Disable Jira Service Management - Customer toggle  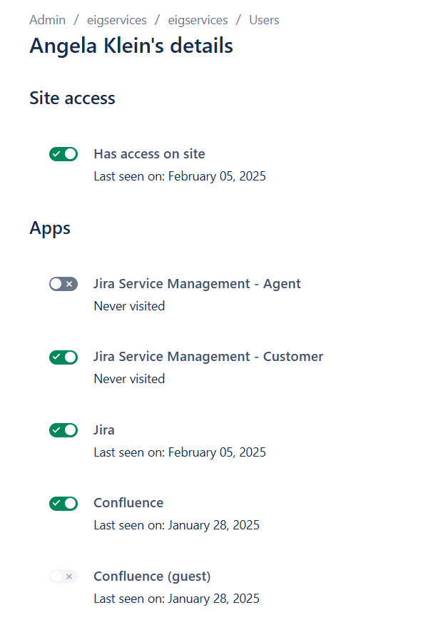pos(63,357)
